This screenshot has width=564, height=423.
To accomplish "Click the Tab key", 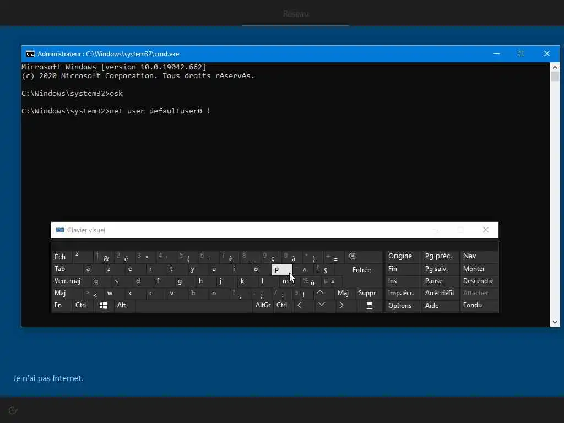I will pyautogui.click(x=67, y=269).
